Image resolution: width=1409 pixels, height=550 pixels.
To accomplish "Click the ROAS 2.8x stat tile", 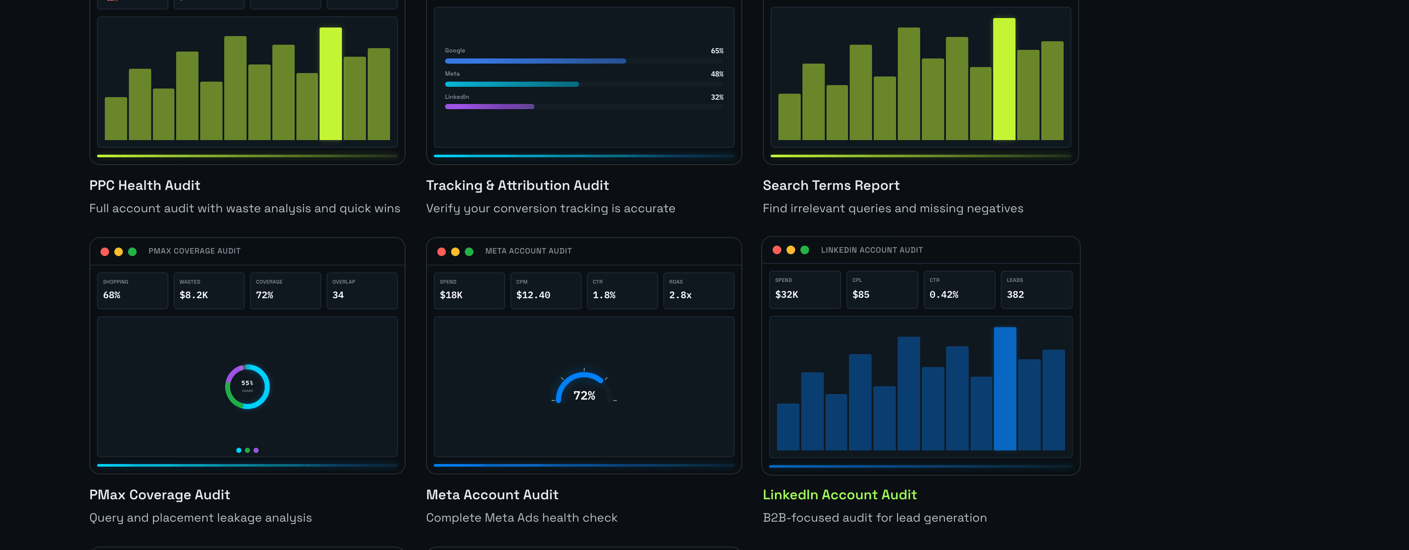I will 699,290.
